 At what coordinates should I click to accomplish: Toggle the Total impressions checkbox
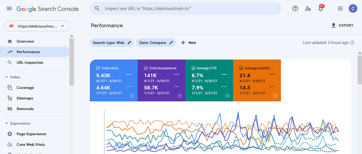146,68
